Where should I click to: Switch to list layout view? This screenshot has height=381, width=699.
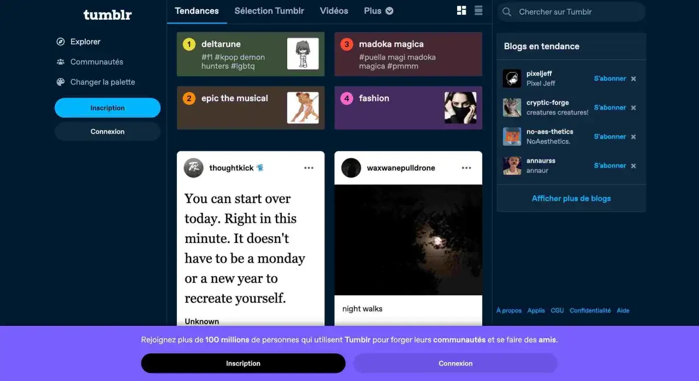pos(478,10)
